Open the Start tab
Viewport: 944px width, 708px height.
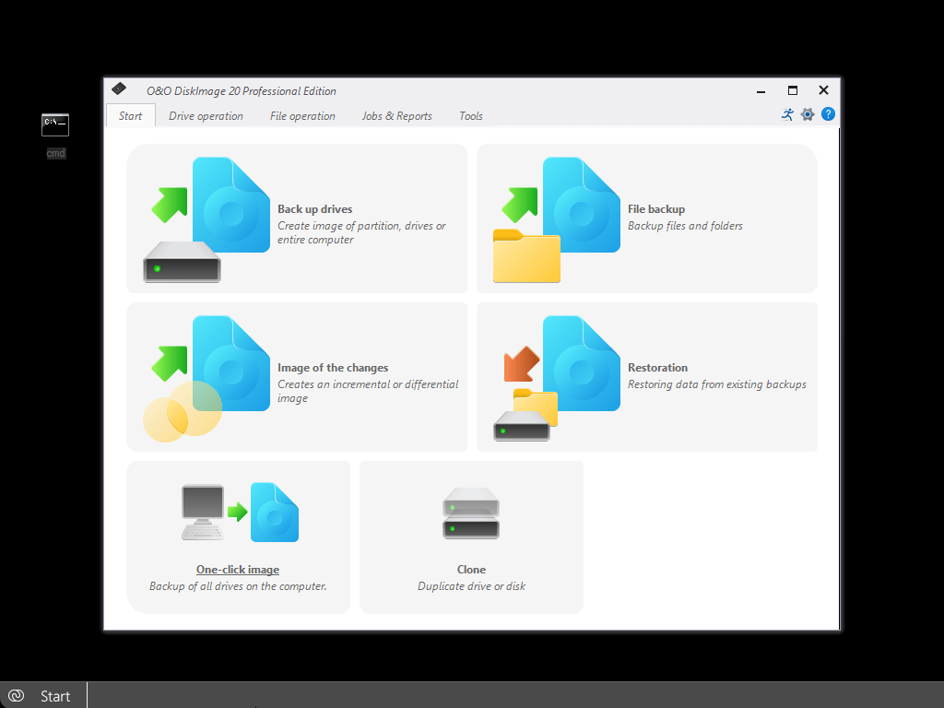(x=131, y=115)
